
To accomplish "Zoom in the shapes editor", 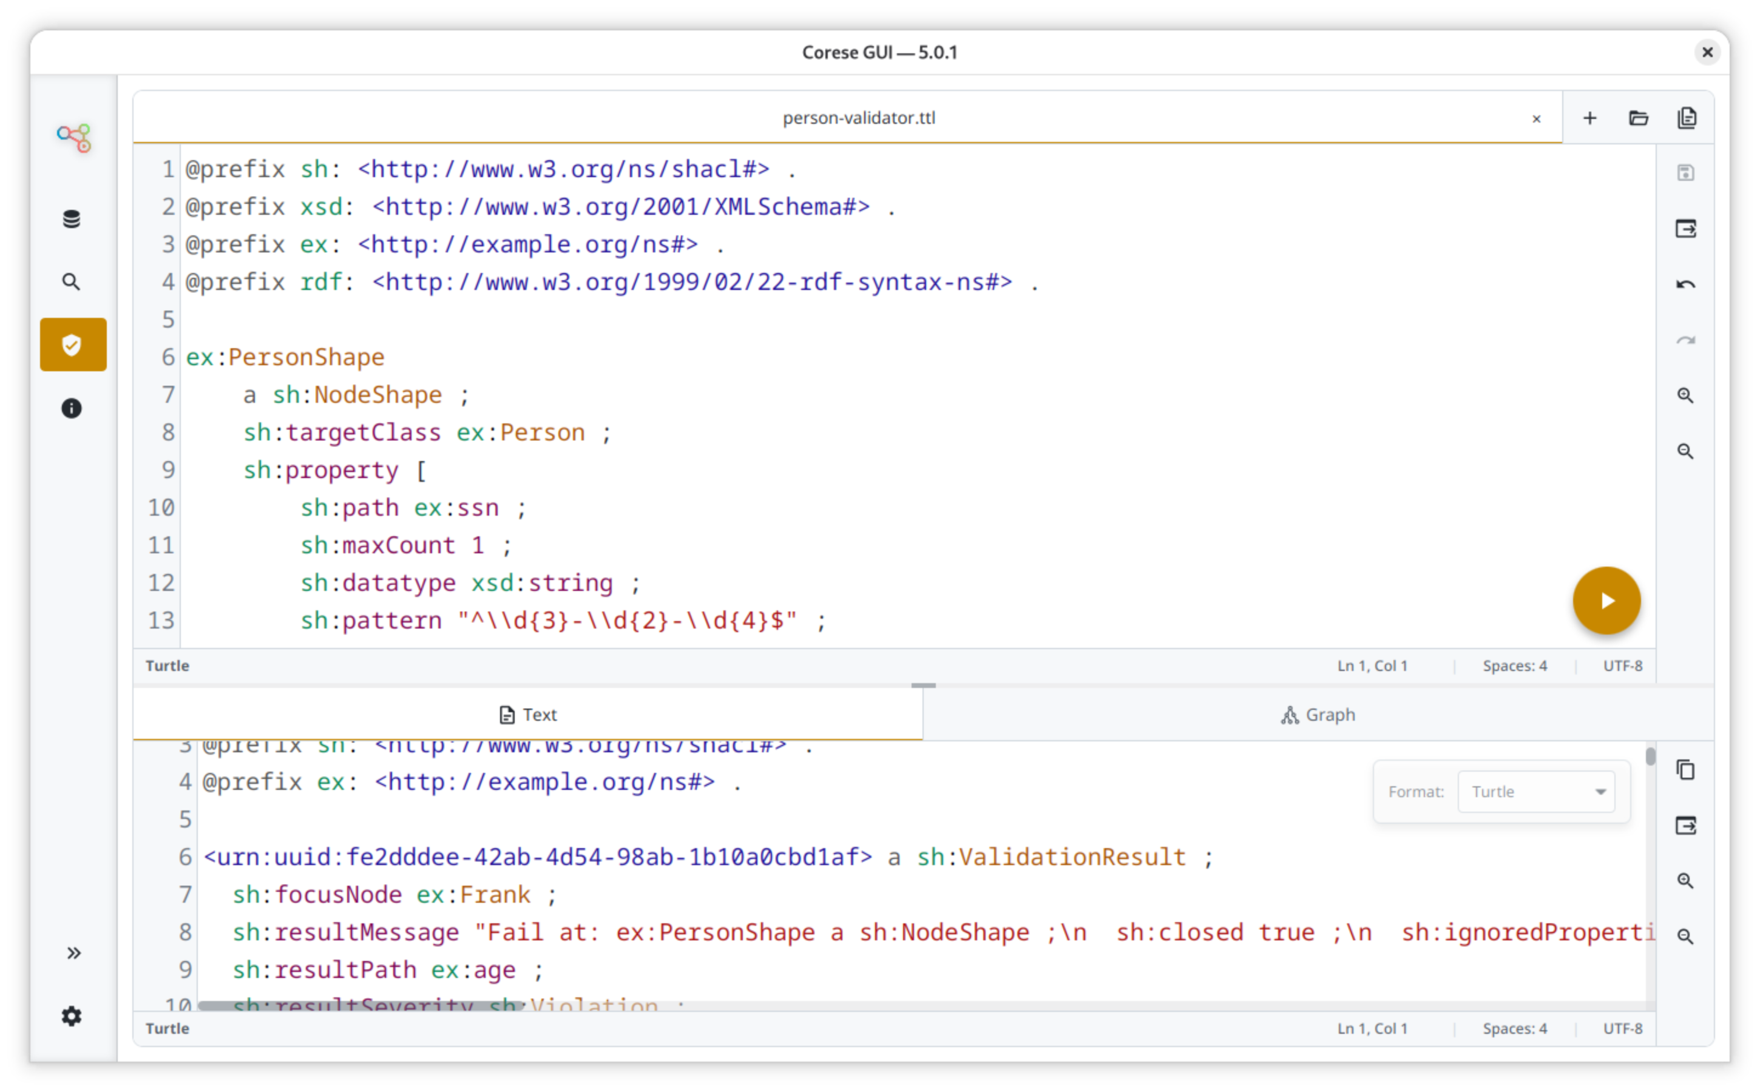I will coord(1685,396).
